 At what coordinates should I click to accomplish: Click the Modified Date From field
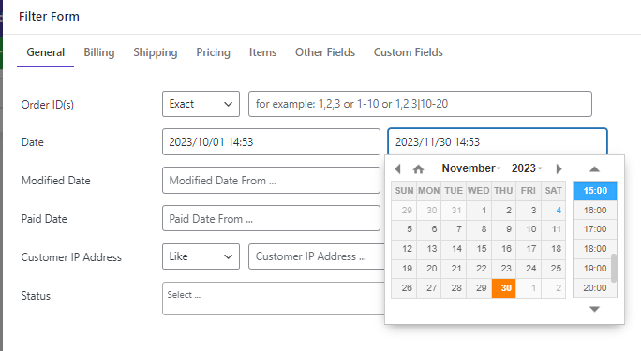click(x=271, y=181)
